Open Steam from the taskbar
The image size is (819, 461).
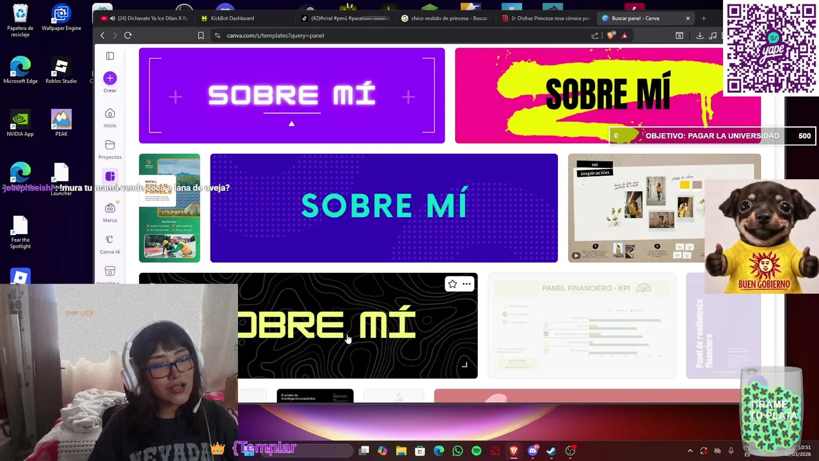(551, 451)
